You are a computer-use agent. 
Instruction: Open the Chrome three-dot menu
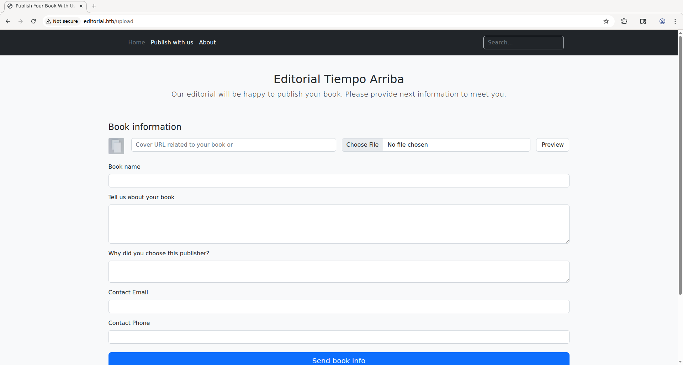(x=675, y=21)
